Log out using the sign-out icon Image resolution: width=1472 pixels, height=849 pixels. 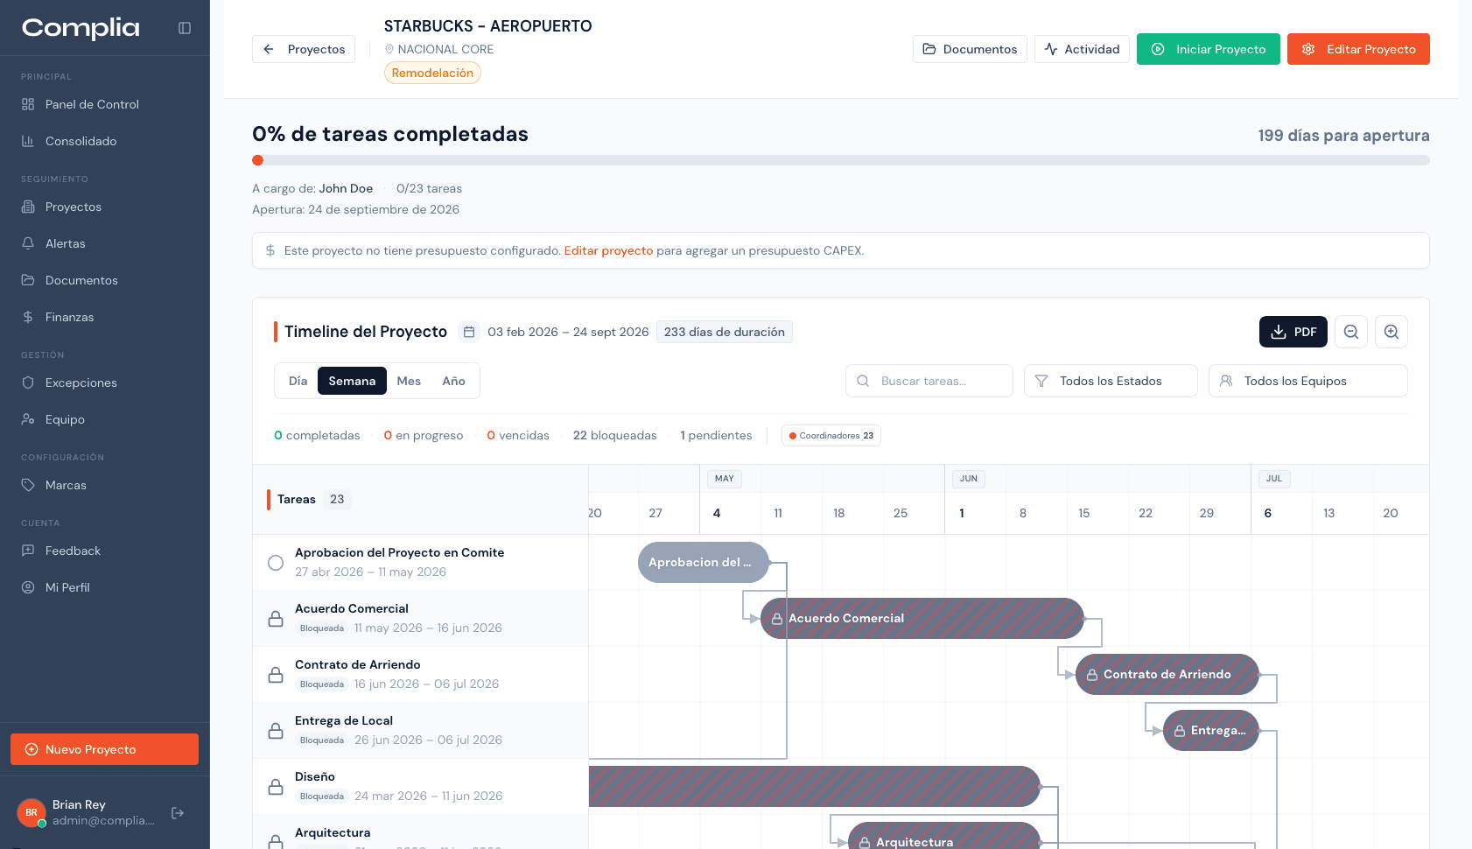point(178,813)
